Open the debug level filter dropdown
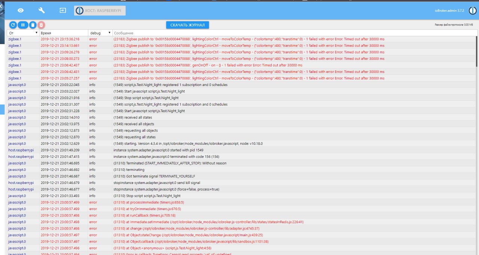 (100, 33)
